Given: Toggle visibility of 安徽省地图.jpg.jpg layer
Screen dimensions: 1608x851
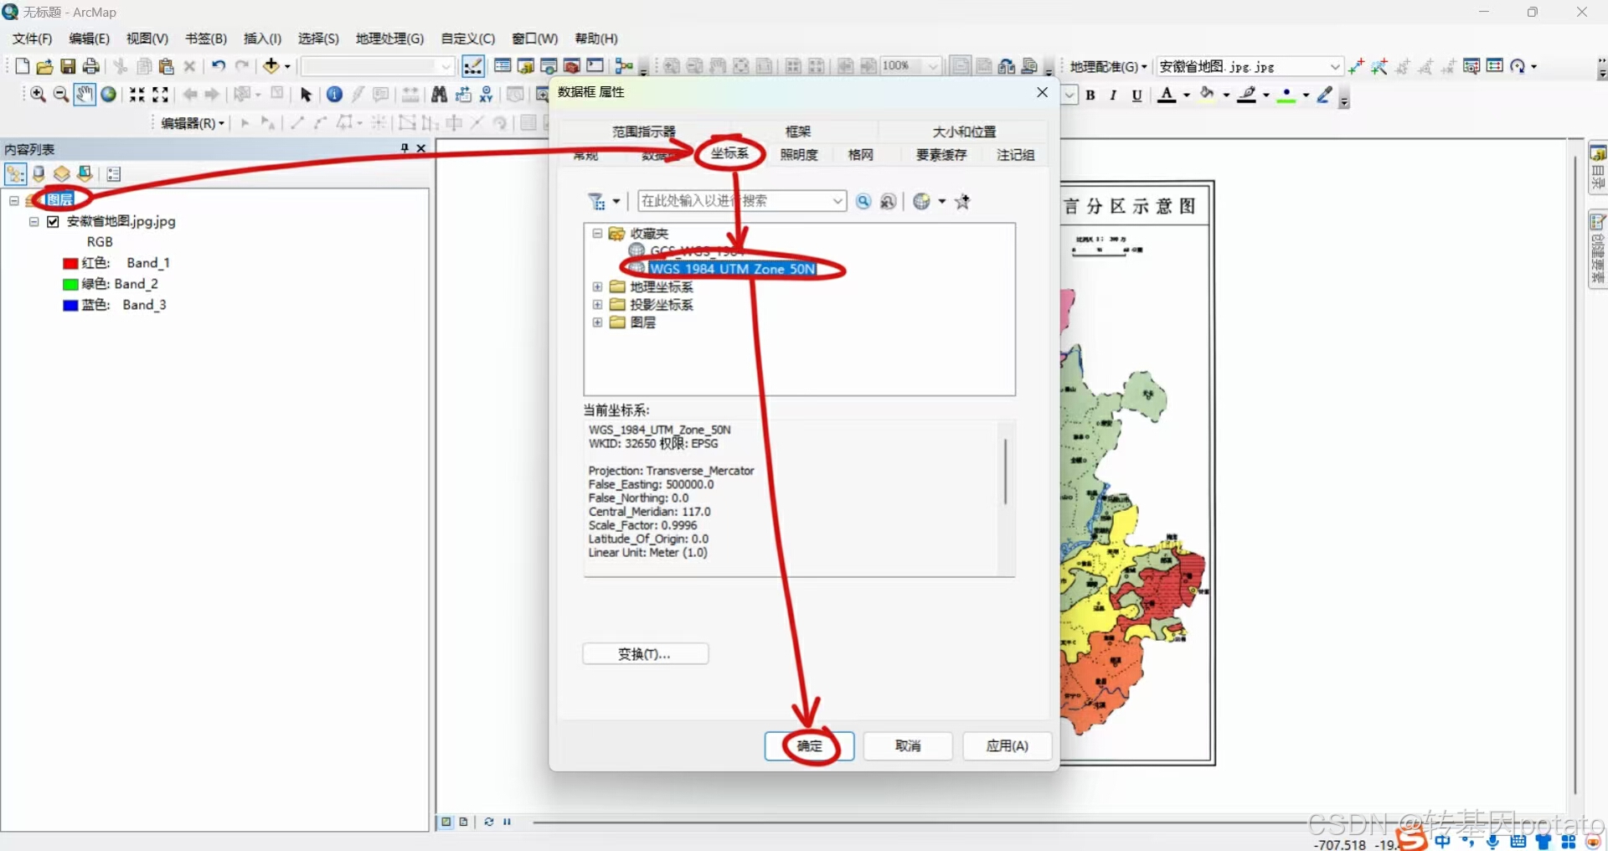Looking at the screenshot, I should [53, 222].
